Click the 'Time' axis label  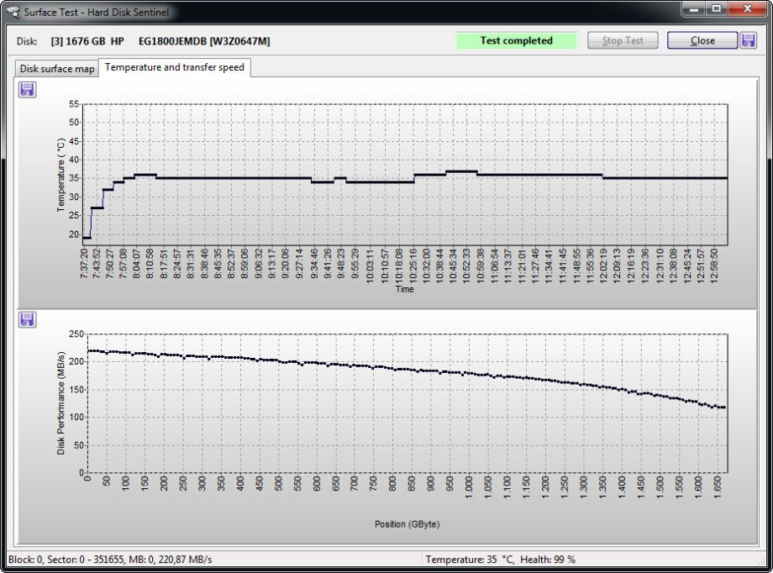(x=404, y=289)
